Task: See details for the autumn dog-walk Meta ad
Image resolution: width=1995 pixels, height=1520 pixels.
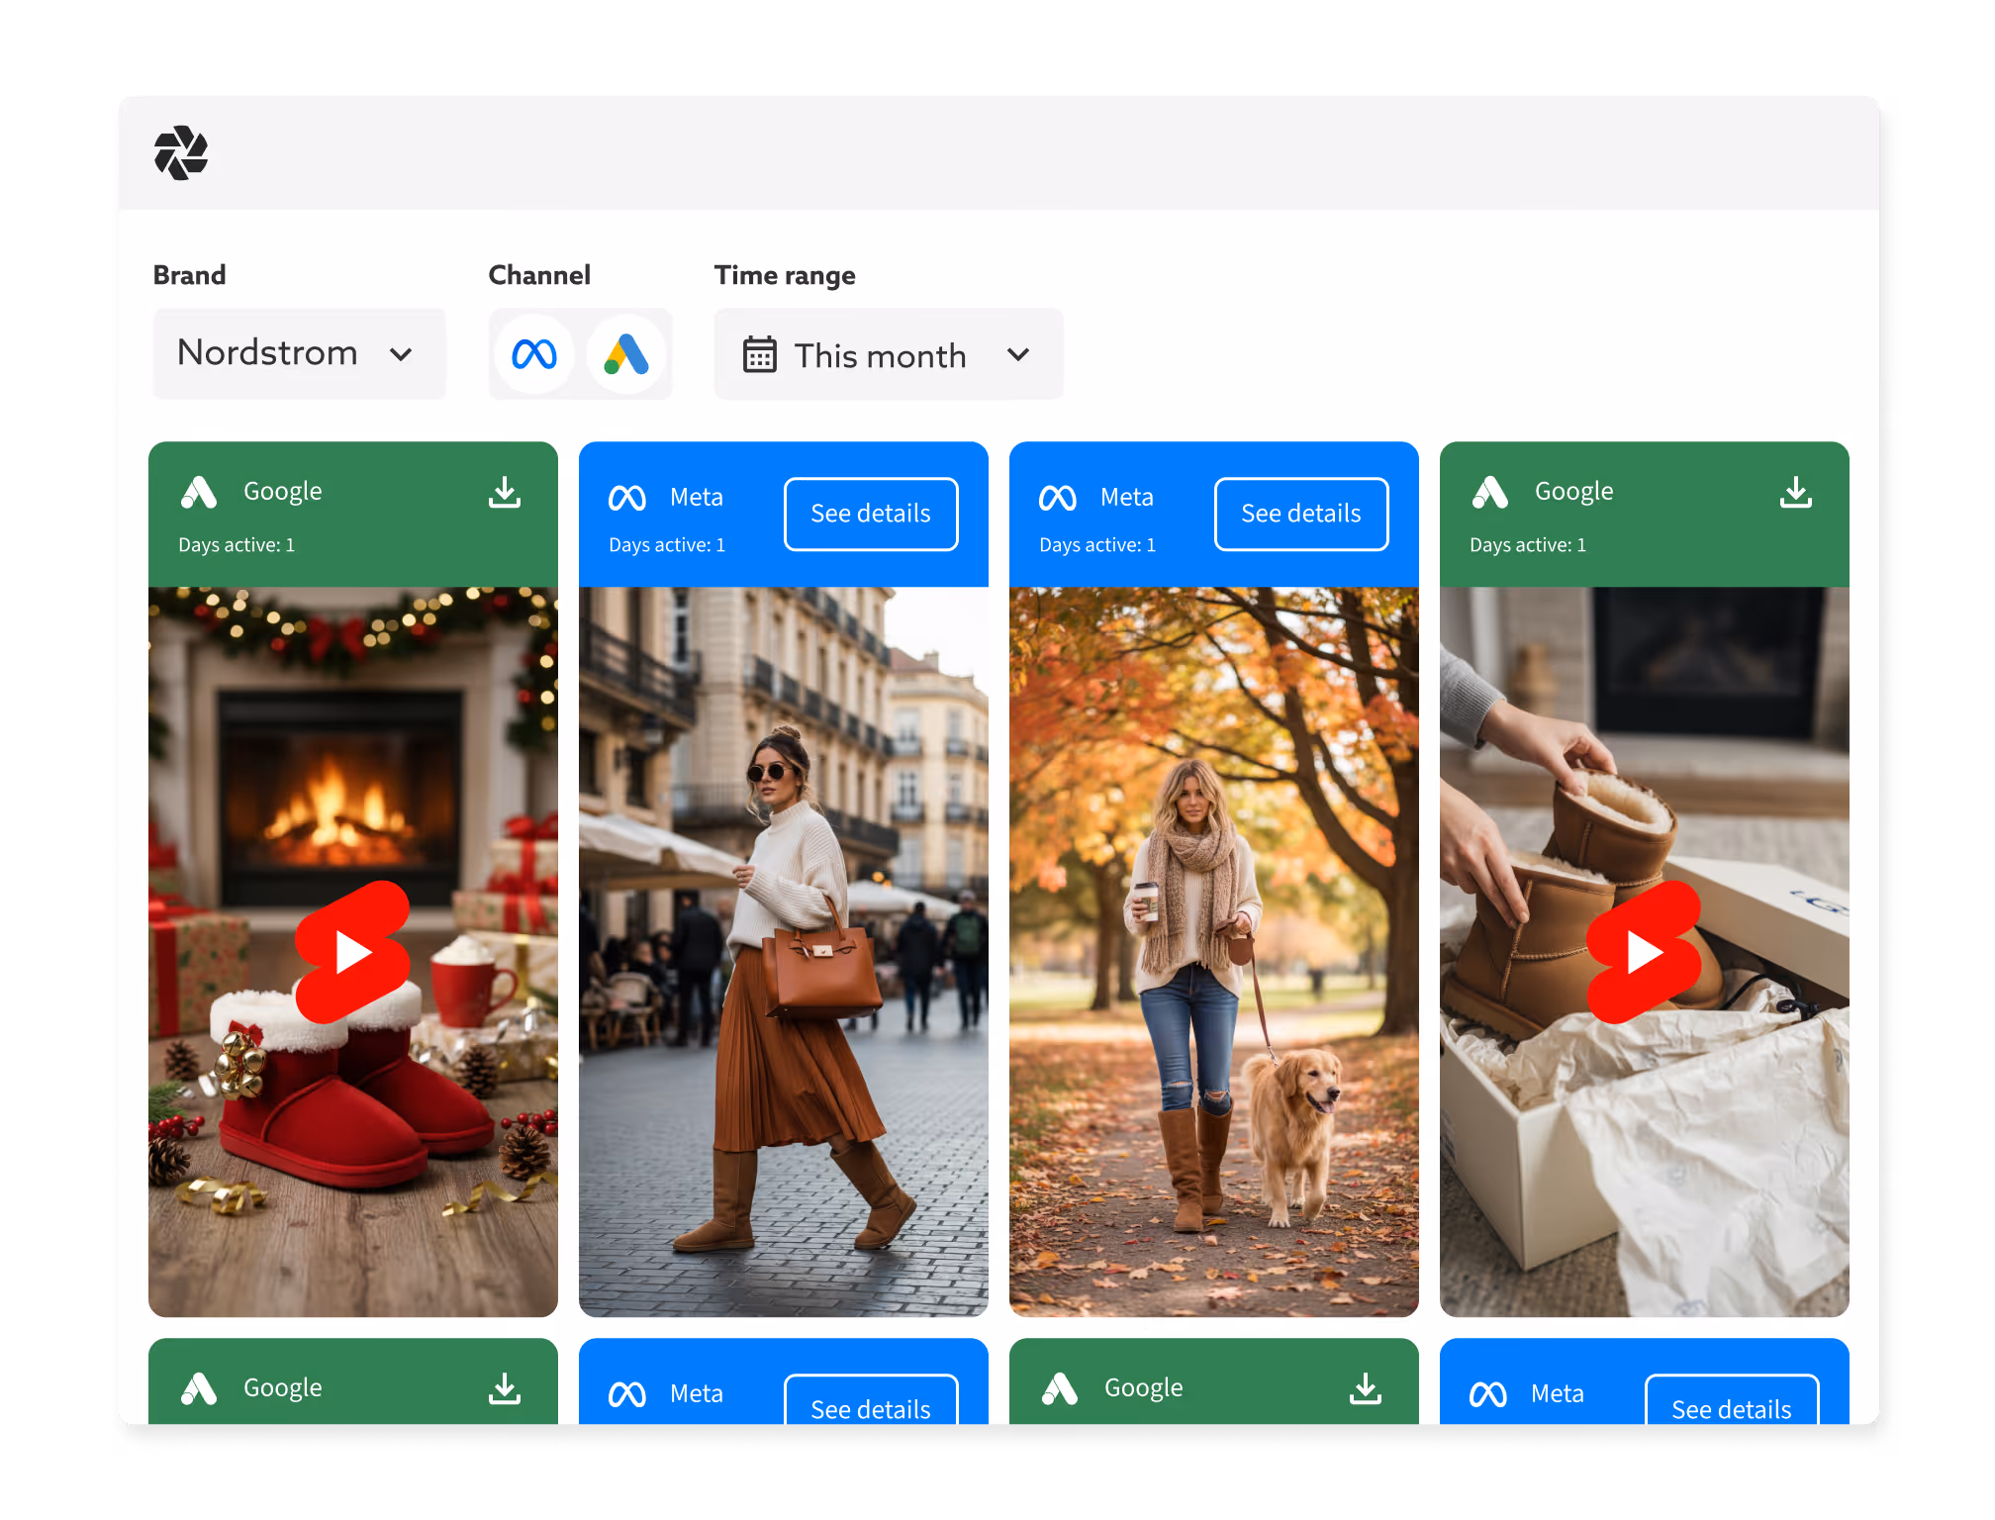Action: (1300, 514)
